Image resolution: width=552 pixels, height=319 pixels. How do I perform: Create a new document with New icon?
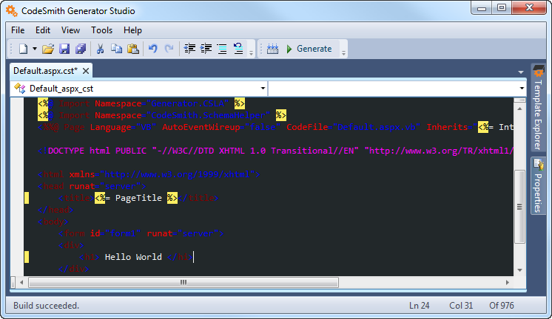pos(23,49)
